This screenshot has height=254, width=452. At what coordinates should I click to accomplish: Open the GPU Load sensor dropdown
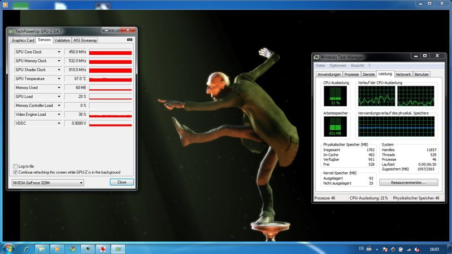click(59, 97)
